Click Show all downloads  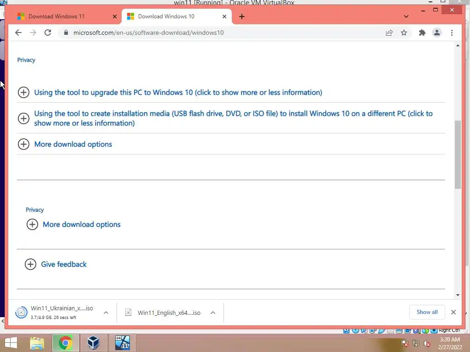(427, 312)
